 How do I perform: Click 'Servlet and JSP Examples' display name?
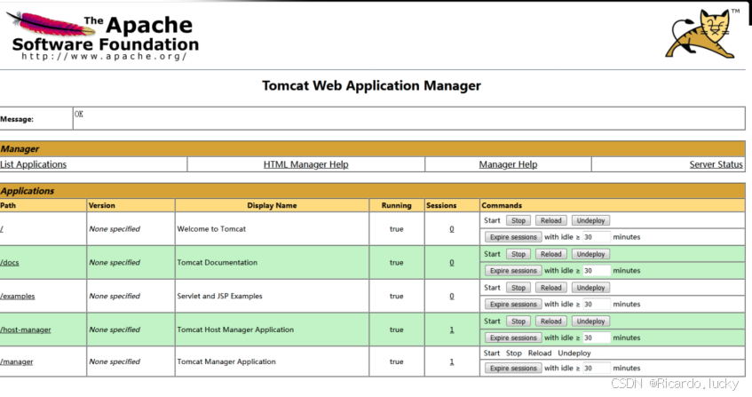219,297
